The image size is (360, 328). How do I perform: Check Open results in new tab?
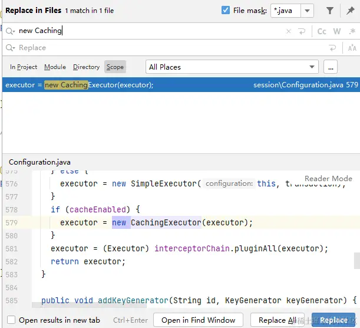[11, 320]
